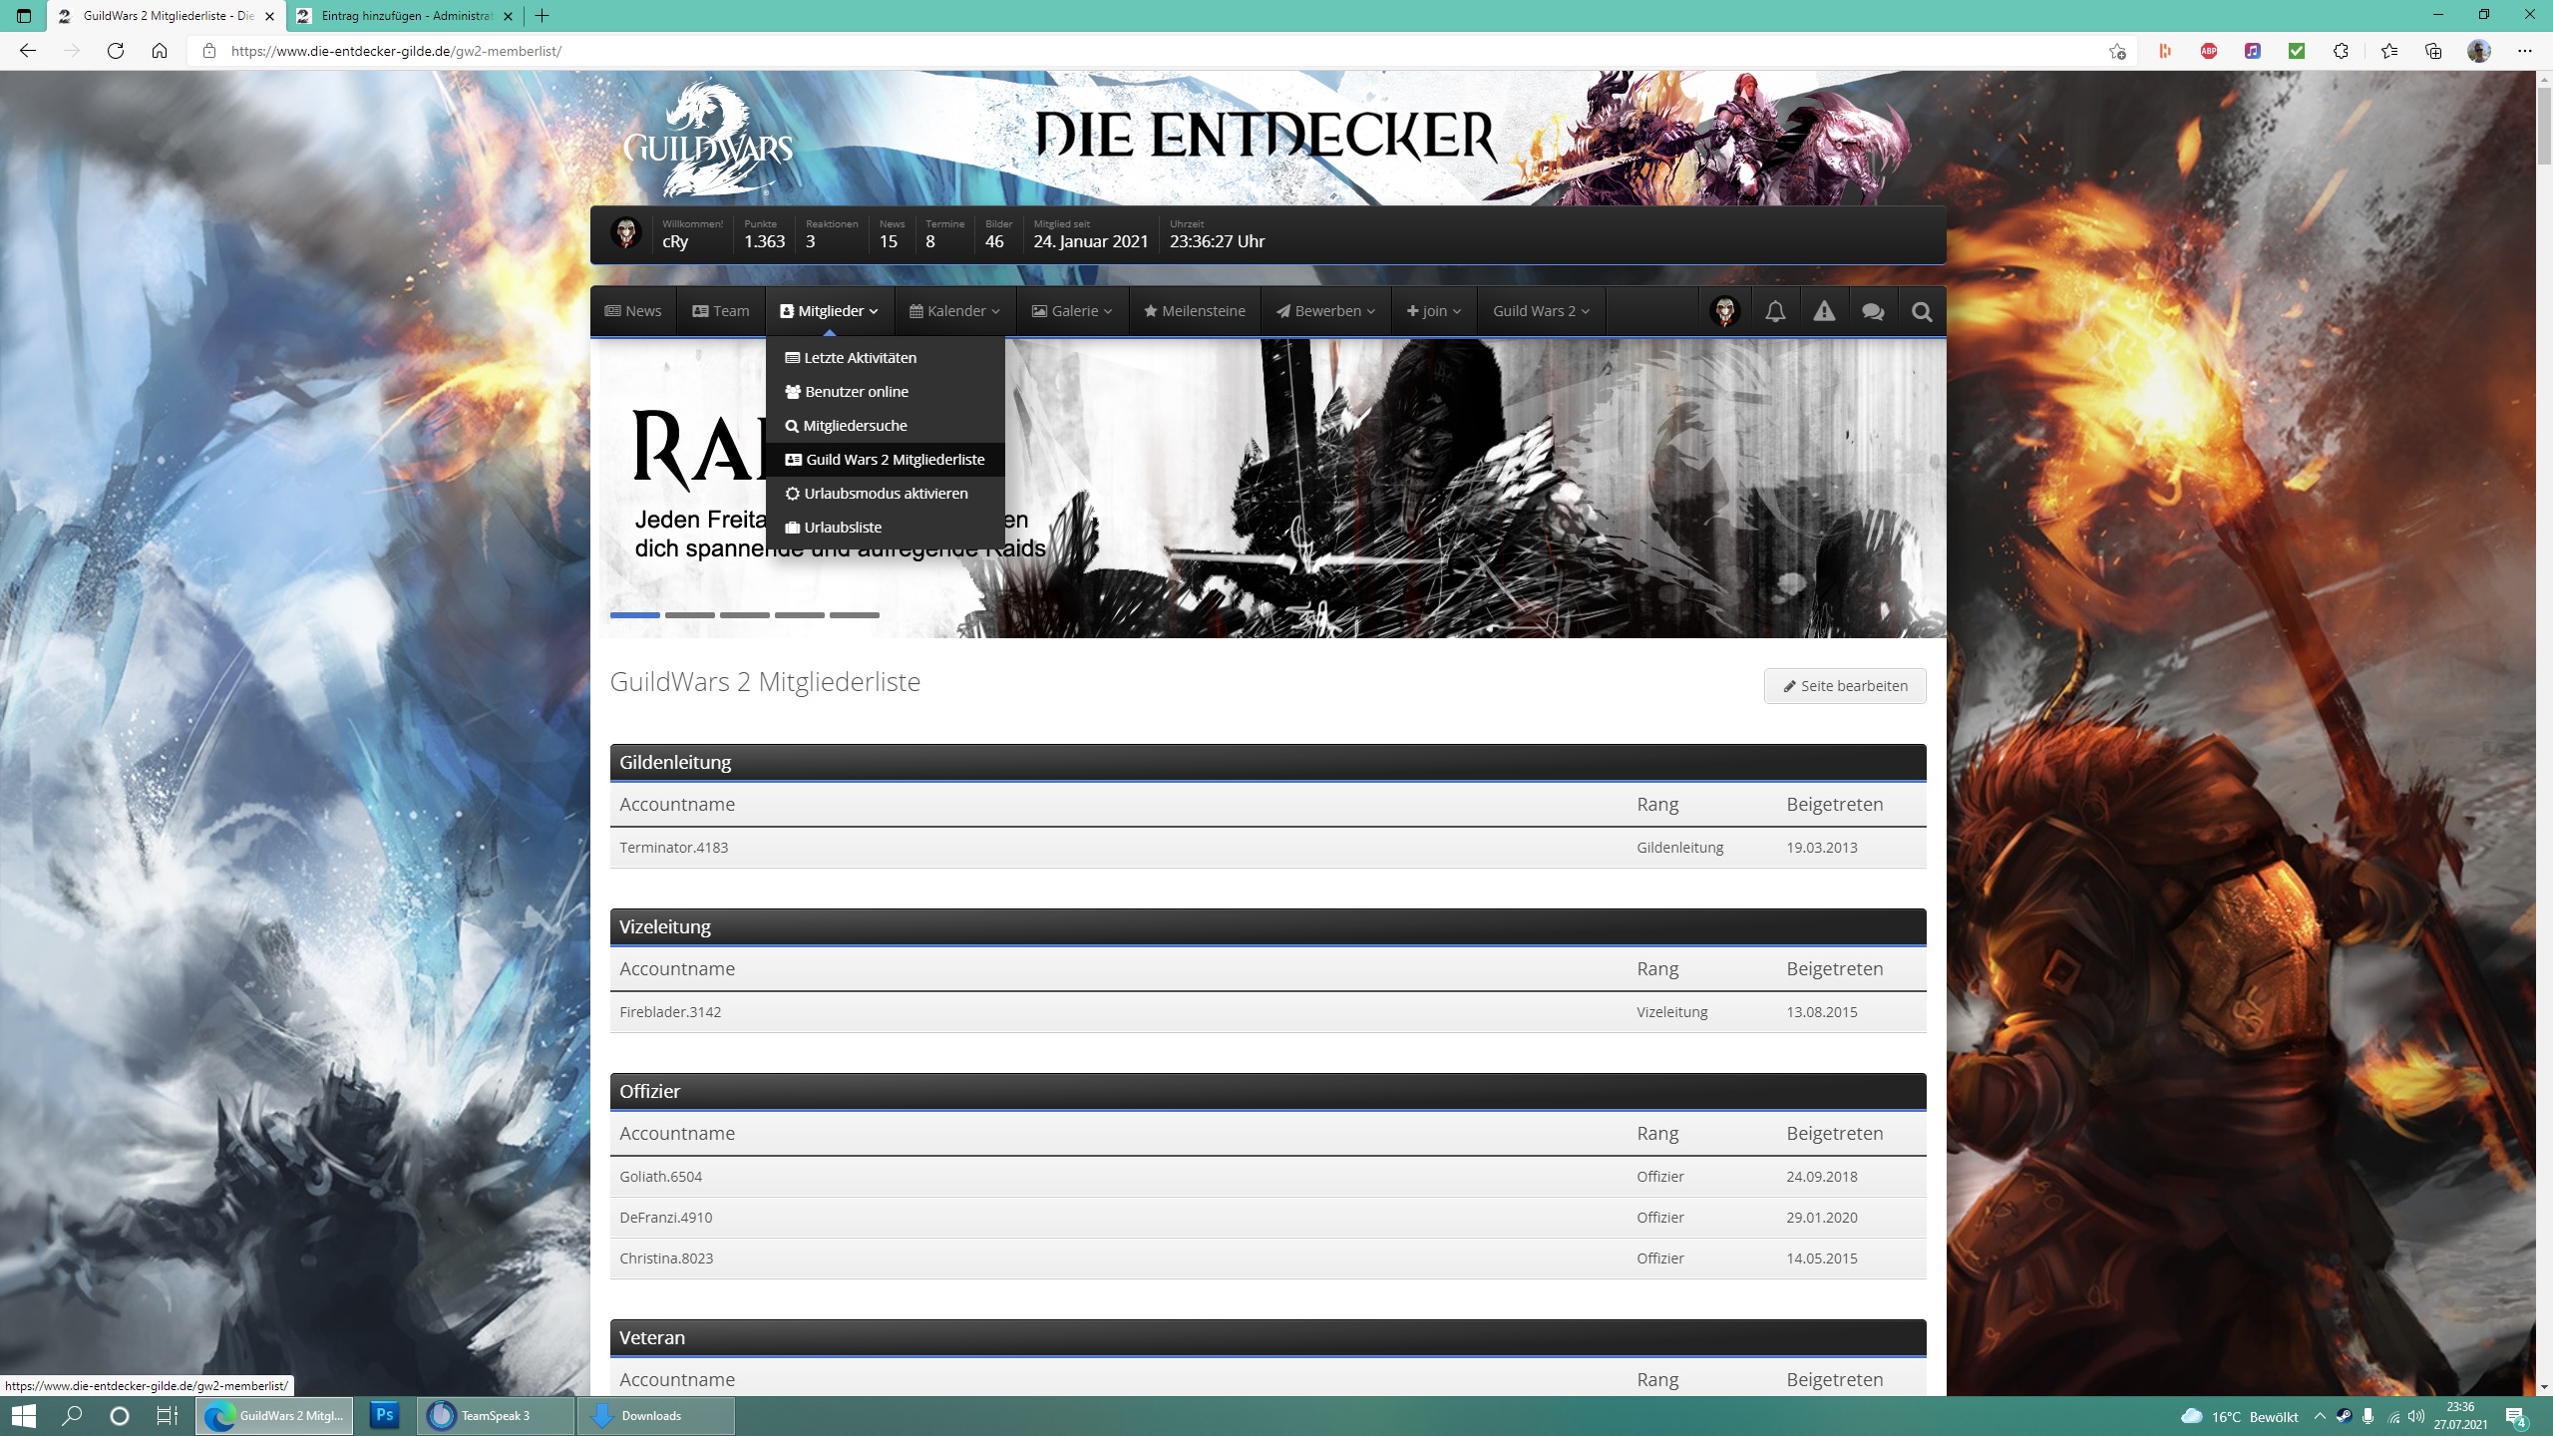
Task: Click Christina.8023 account name
Action: click(666, 1258)
